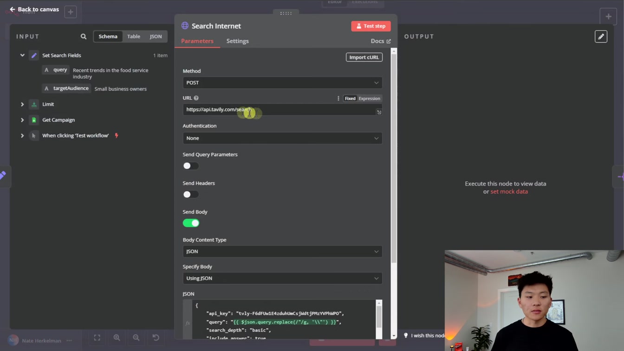Image resolution: width=624 pixels, height=351 pixels.
Task: Expand the URL field editor icon
Action: 379,112
